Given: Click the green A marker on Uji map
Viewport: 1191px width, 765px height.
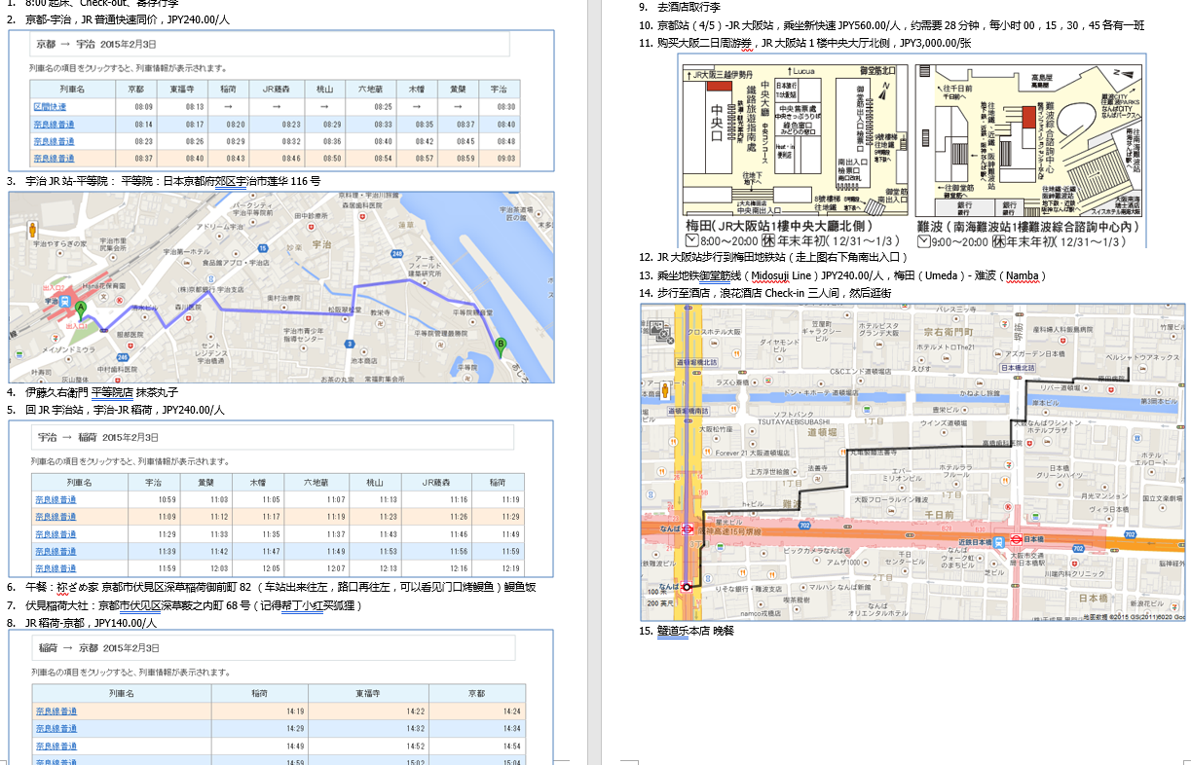Looking at the screenshot, I should pyautogui.click(x=81, y=308).
